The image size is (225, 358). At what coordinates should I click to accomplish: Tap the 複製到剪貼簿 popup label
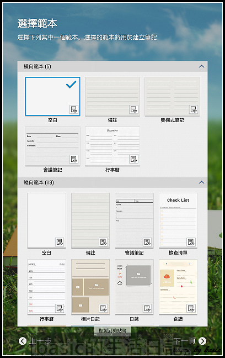(x=113, y=330)
